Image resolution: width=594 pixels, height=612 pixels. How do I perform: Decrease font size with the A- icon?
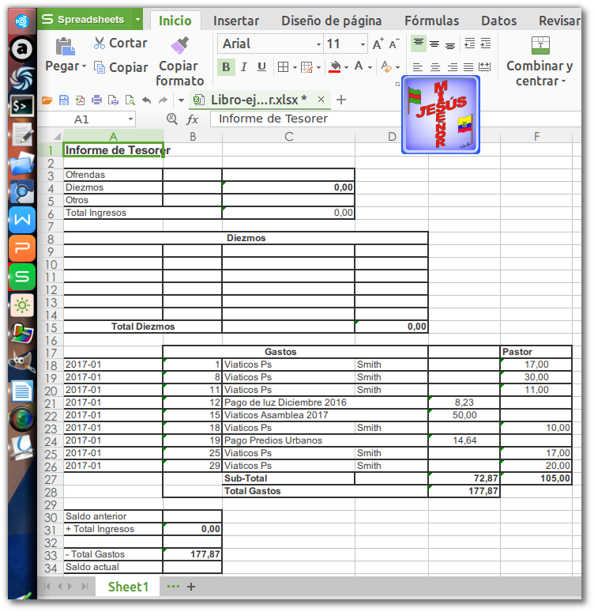[x=394, y=43]
